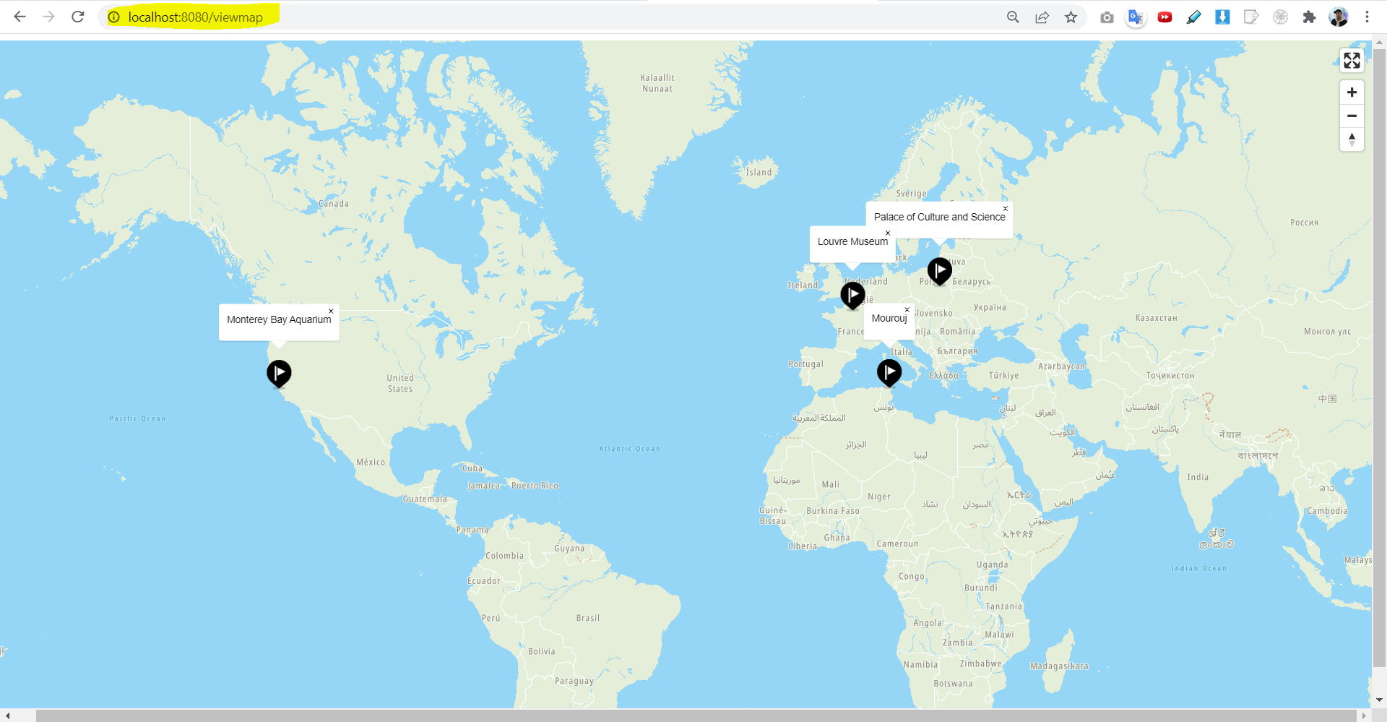Screen dimensions: 1387x722
Task: Click the Louvre Museum map marker
Action: click(853, 295)
